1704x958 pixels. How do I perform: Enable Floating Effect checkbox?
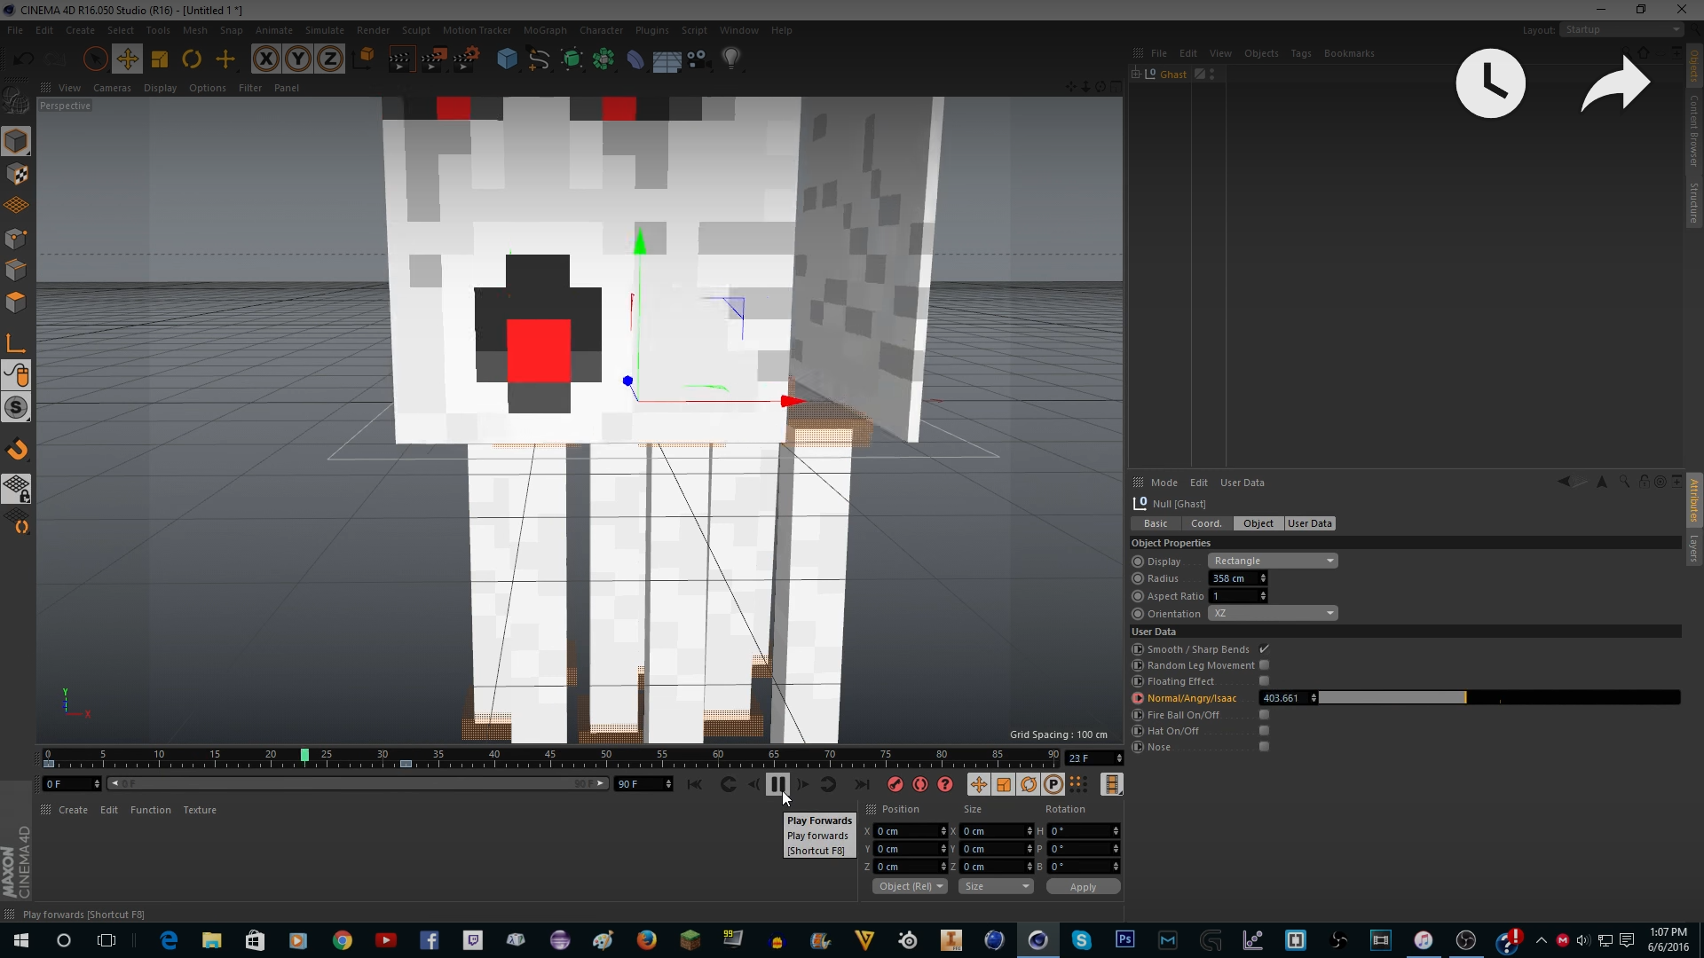pos(1264,681)
